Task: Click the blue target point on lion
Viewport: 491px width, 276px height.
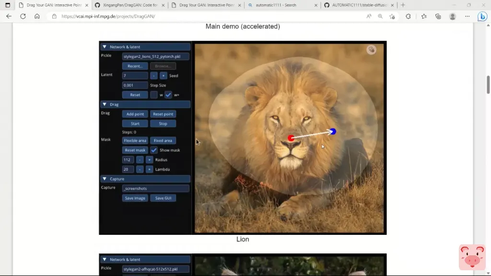Action: coord(333,131)
